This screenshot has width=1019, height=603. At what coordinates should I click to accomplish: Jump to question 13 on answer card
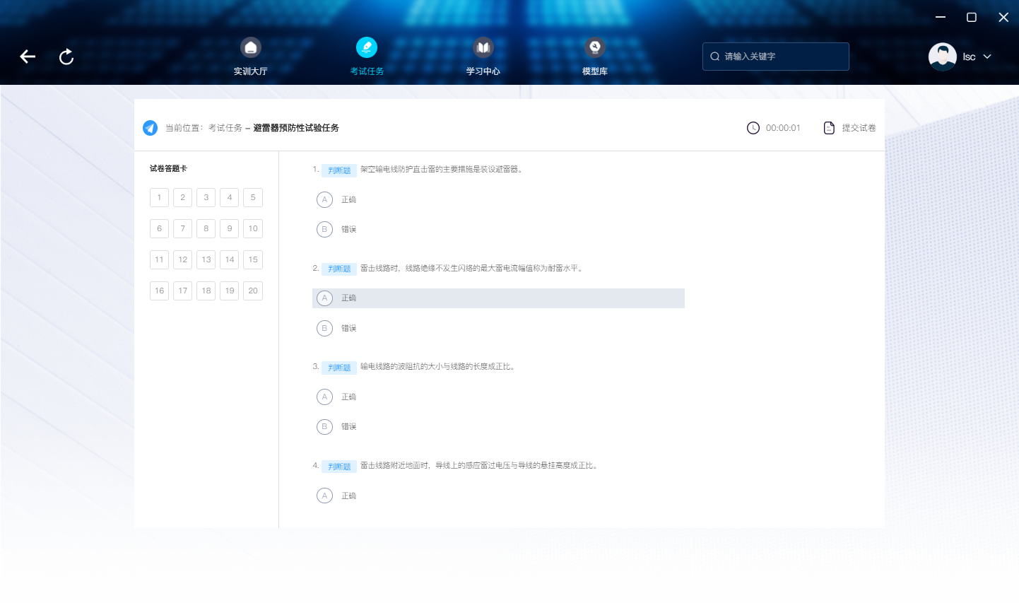click(x=206, y=259)
